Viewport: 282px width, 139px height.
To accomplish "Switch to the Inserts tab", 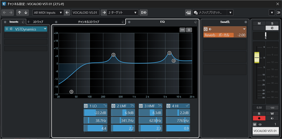I will point(14,22).
